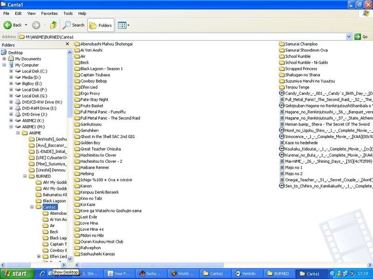Click folder tree horizontal scrollbar right arrow
This screenshot has height=279, width=373.
63,265
